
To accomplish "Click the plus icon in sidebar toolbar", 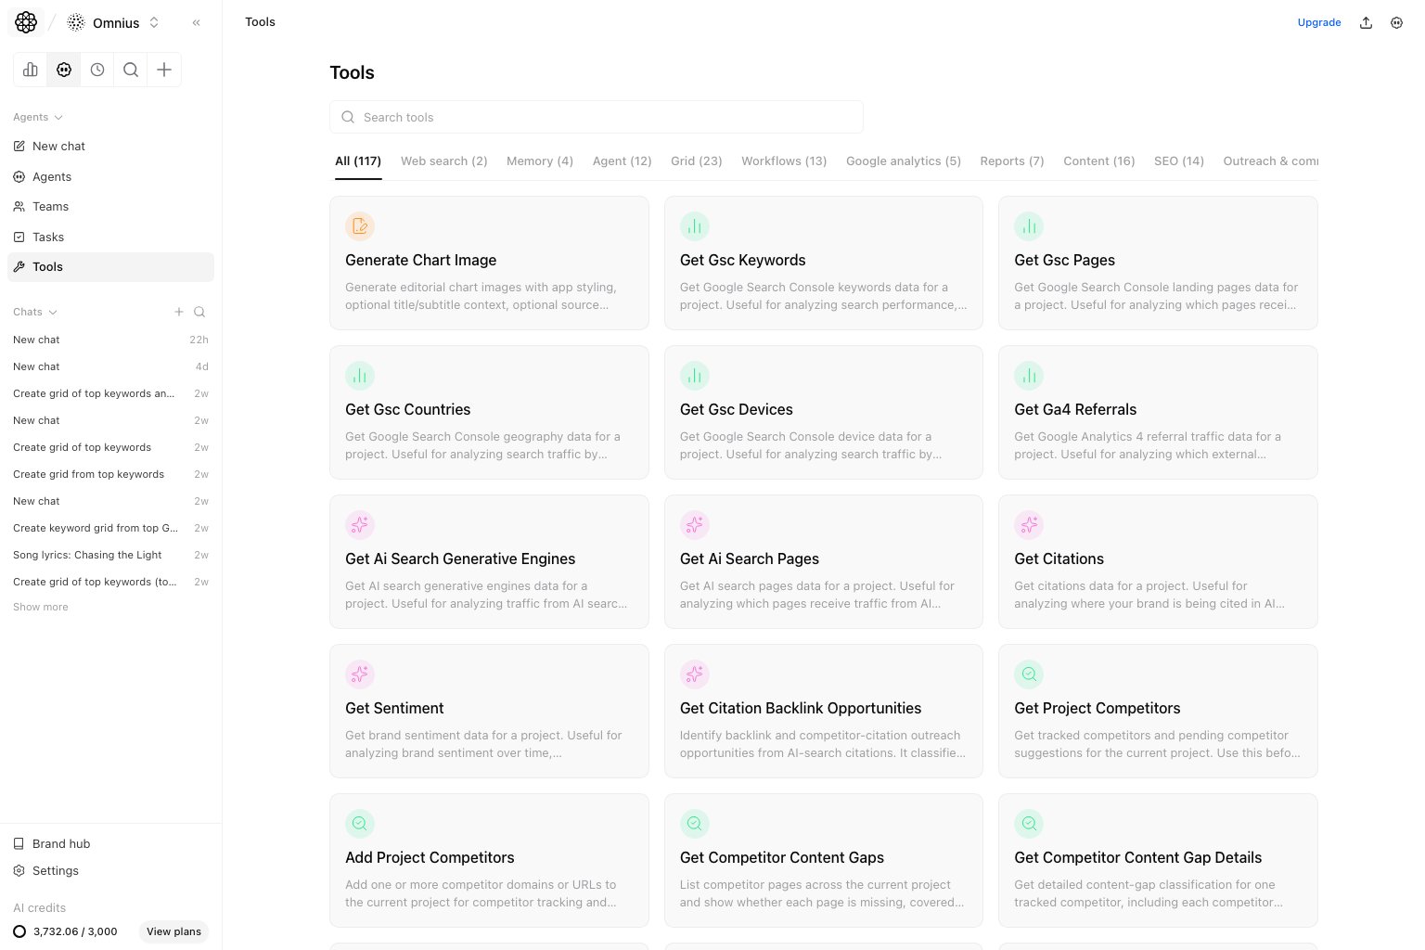I will click(164, 70).
